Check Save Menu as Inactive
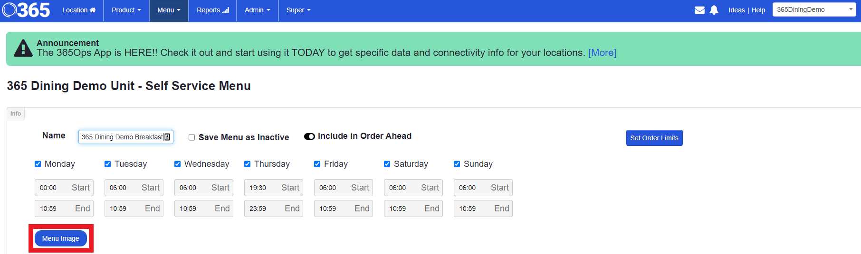861x254 pixels. pyautogui.click(x=191, y=137)
